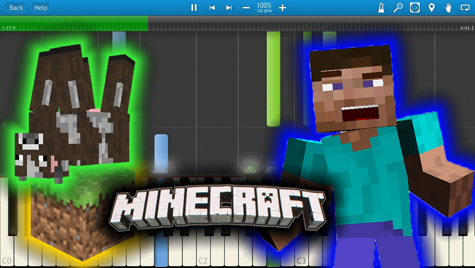Pause the song playback
Screen dimensions: 475x268
(x=194, y=8)
